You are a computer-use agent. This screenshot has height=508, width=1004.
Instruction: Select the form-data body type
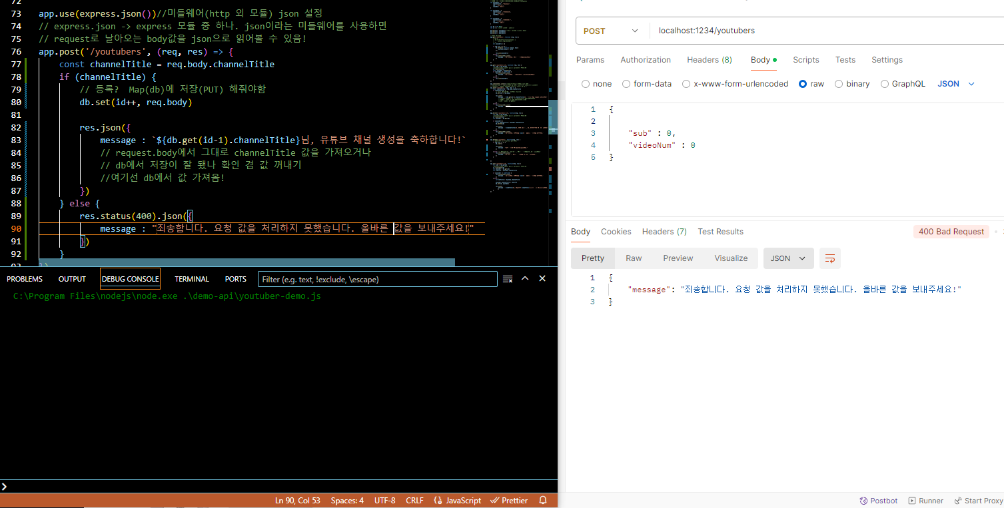click(x=647, y=84)
